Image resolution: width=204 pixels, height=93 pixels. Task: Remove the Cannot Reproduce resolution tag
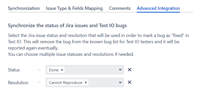[86, 82]
